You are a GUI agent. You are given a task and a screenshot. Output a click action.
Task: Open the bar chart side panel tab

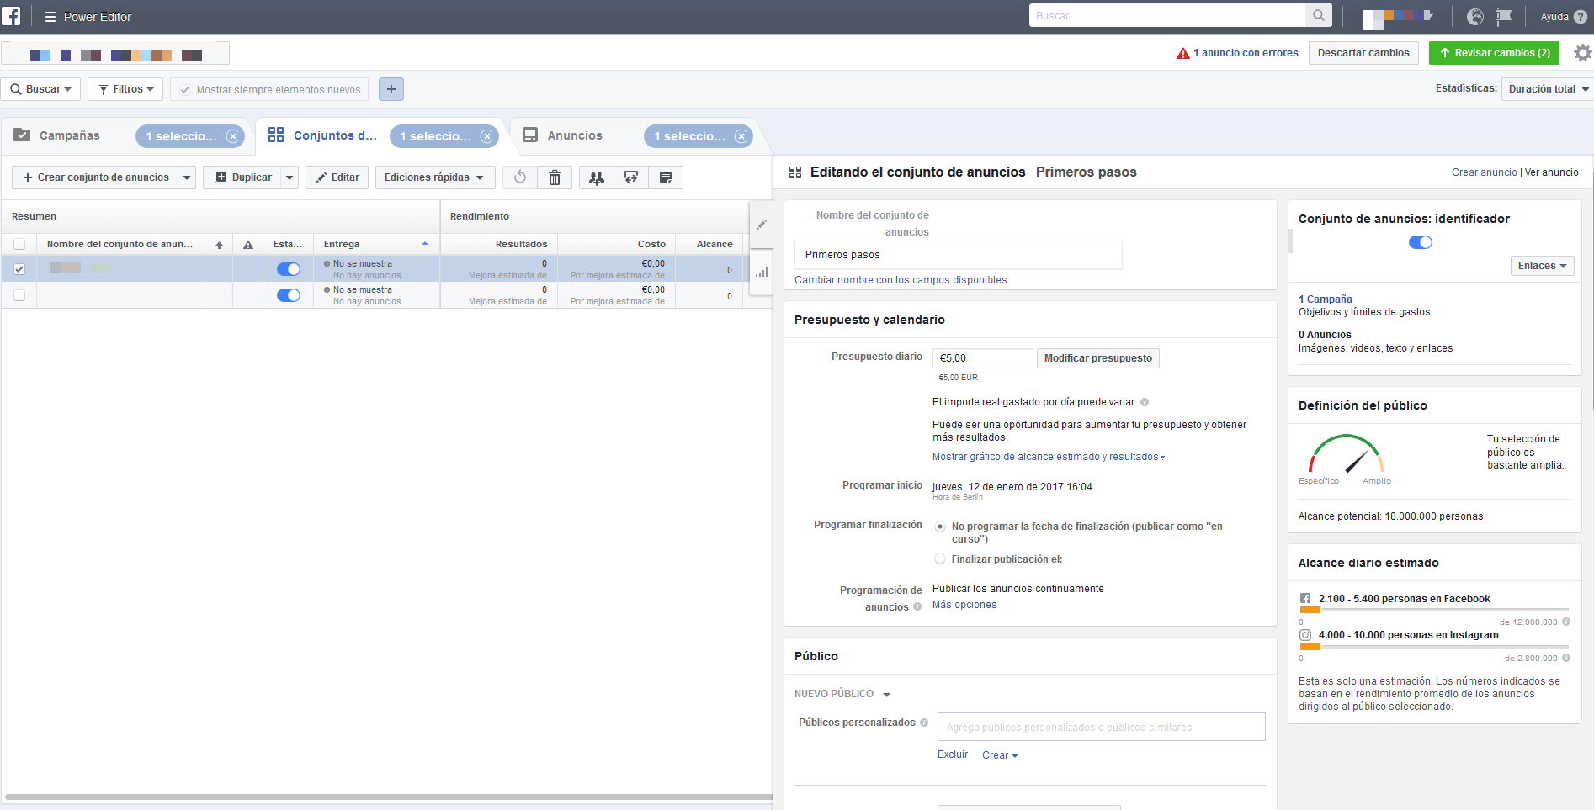[762, 272]
